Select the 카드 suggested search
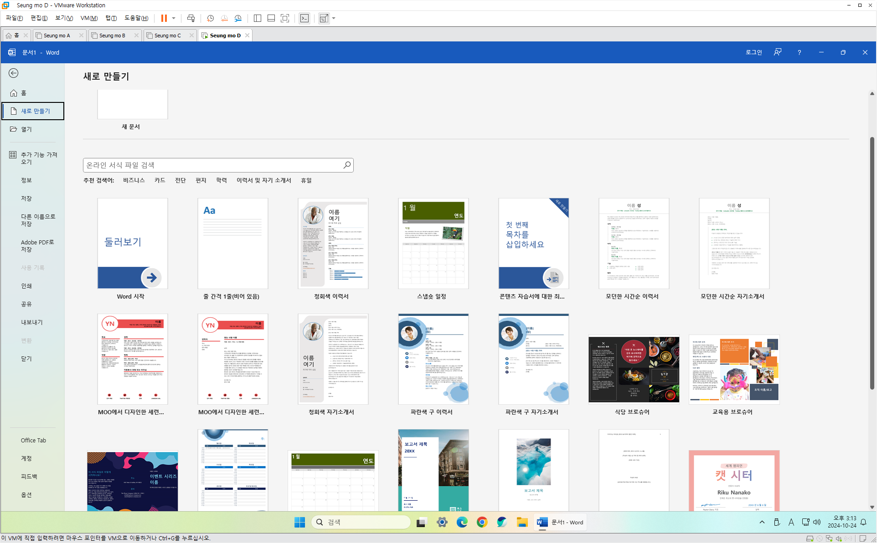 (x=160, y=181)
